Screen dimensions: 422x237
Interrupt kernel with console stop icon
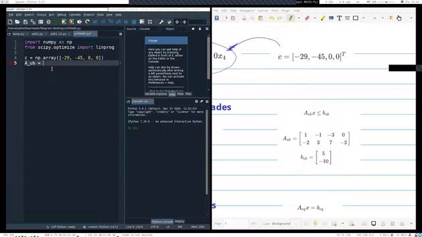click(x=196, y=101)
